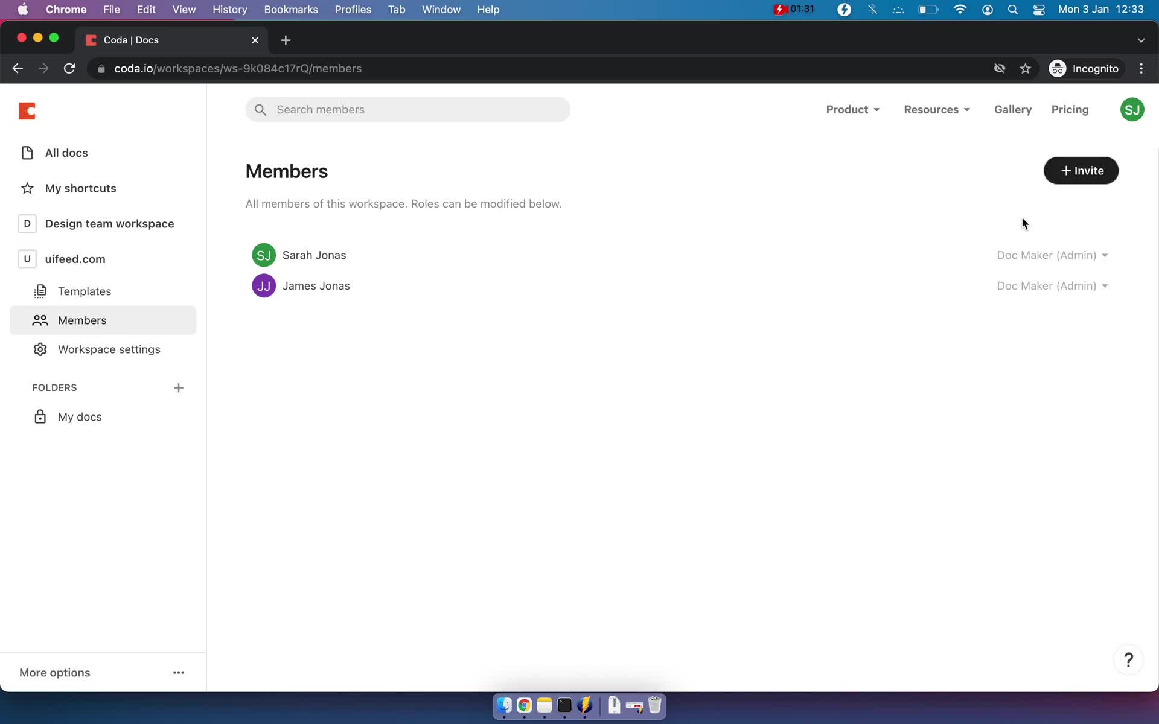Open the help question mark button
Screen dimensions: 1159x724
(1128, 659)
